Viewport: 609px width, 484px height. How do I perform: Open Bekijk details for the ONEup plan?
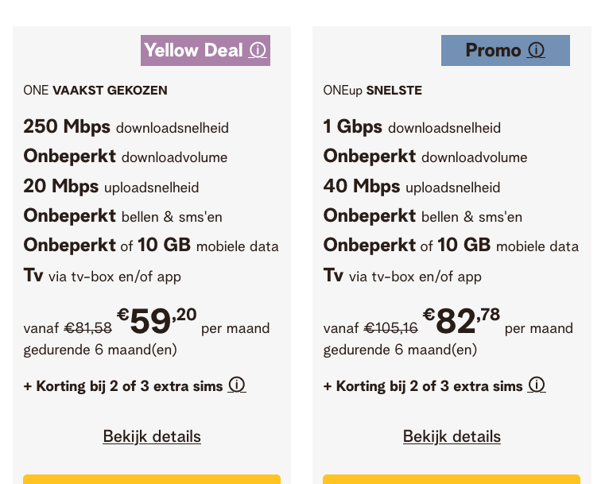(x=452, y=436)
